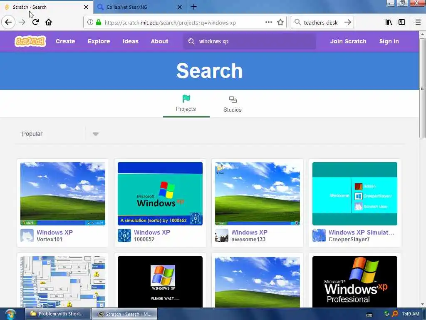
Task: Open Windows XP Professional thumbnail
Action: [x=354, y=282]
